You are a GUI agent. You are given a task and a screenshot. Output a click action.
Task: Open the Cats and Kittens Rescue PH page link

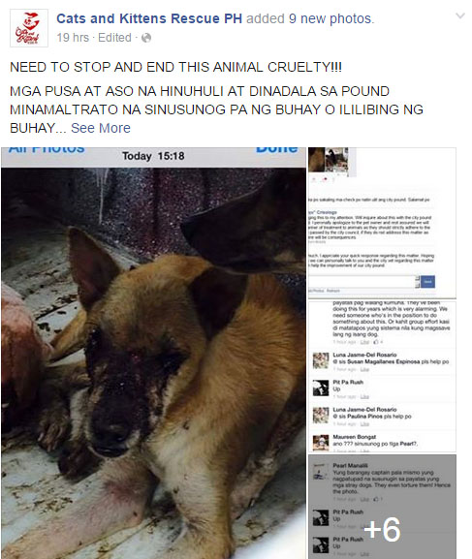coord(149,18)
